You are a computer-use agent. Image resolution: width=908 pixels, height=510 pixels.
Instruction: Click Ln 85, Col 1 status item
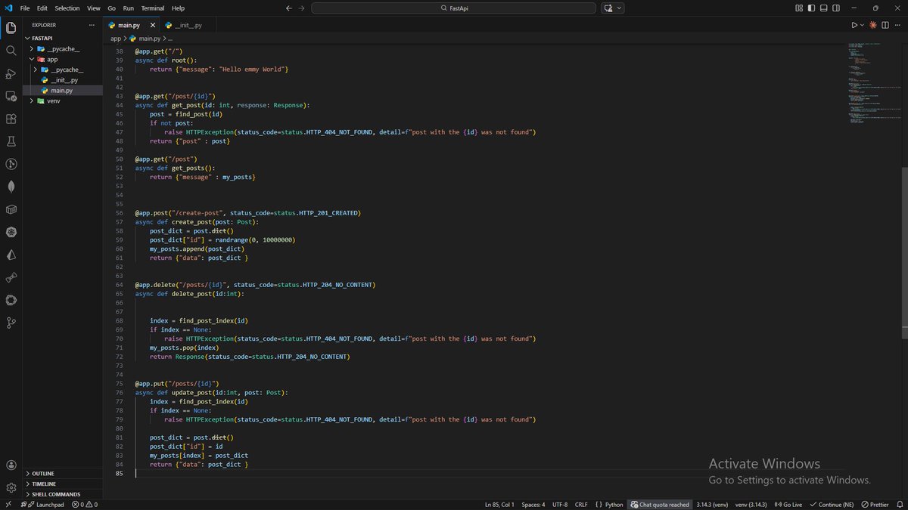pyautogui.click(x=499, y=505)
